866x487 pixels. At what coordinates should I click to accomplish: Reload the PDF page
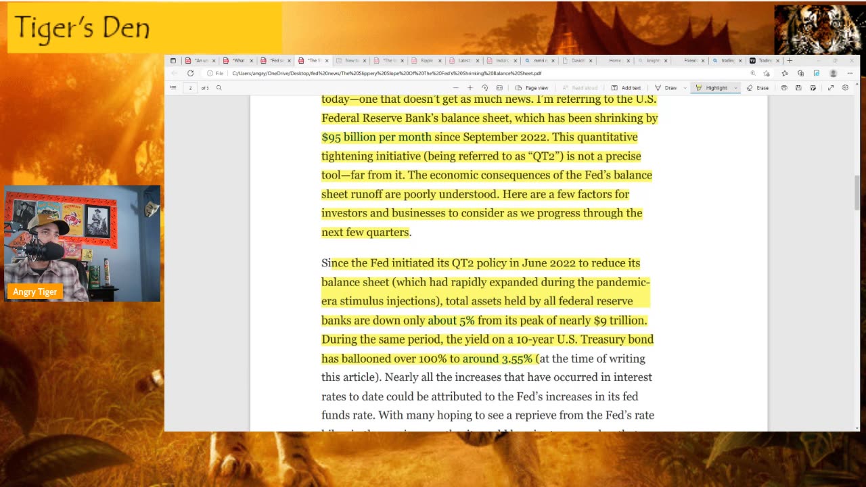click(x=190, y=73)
